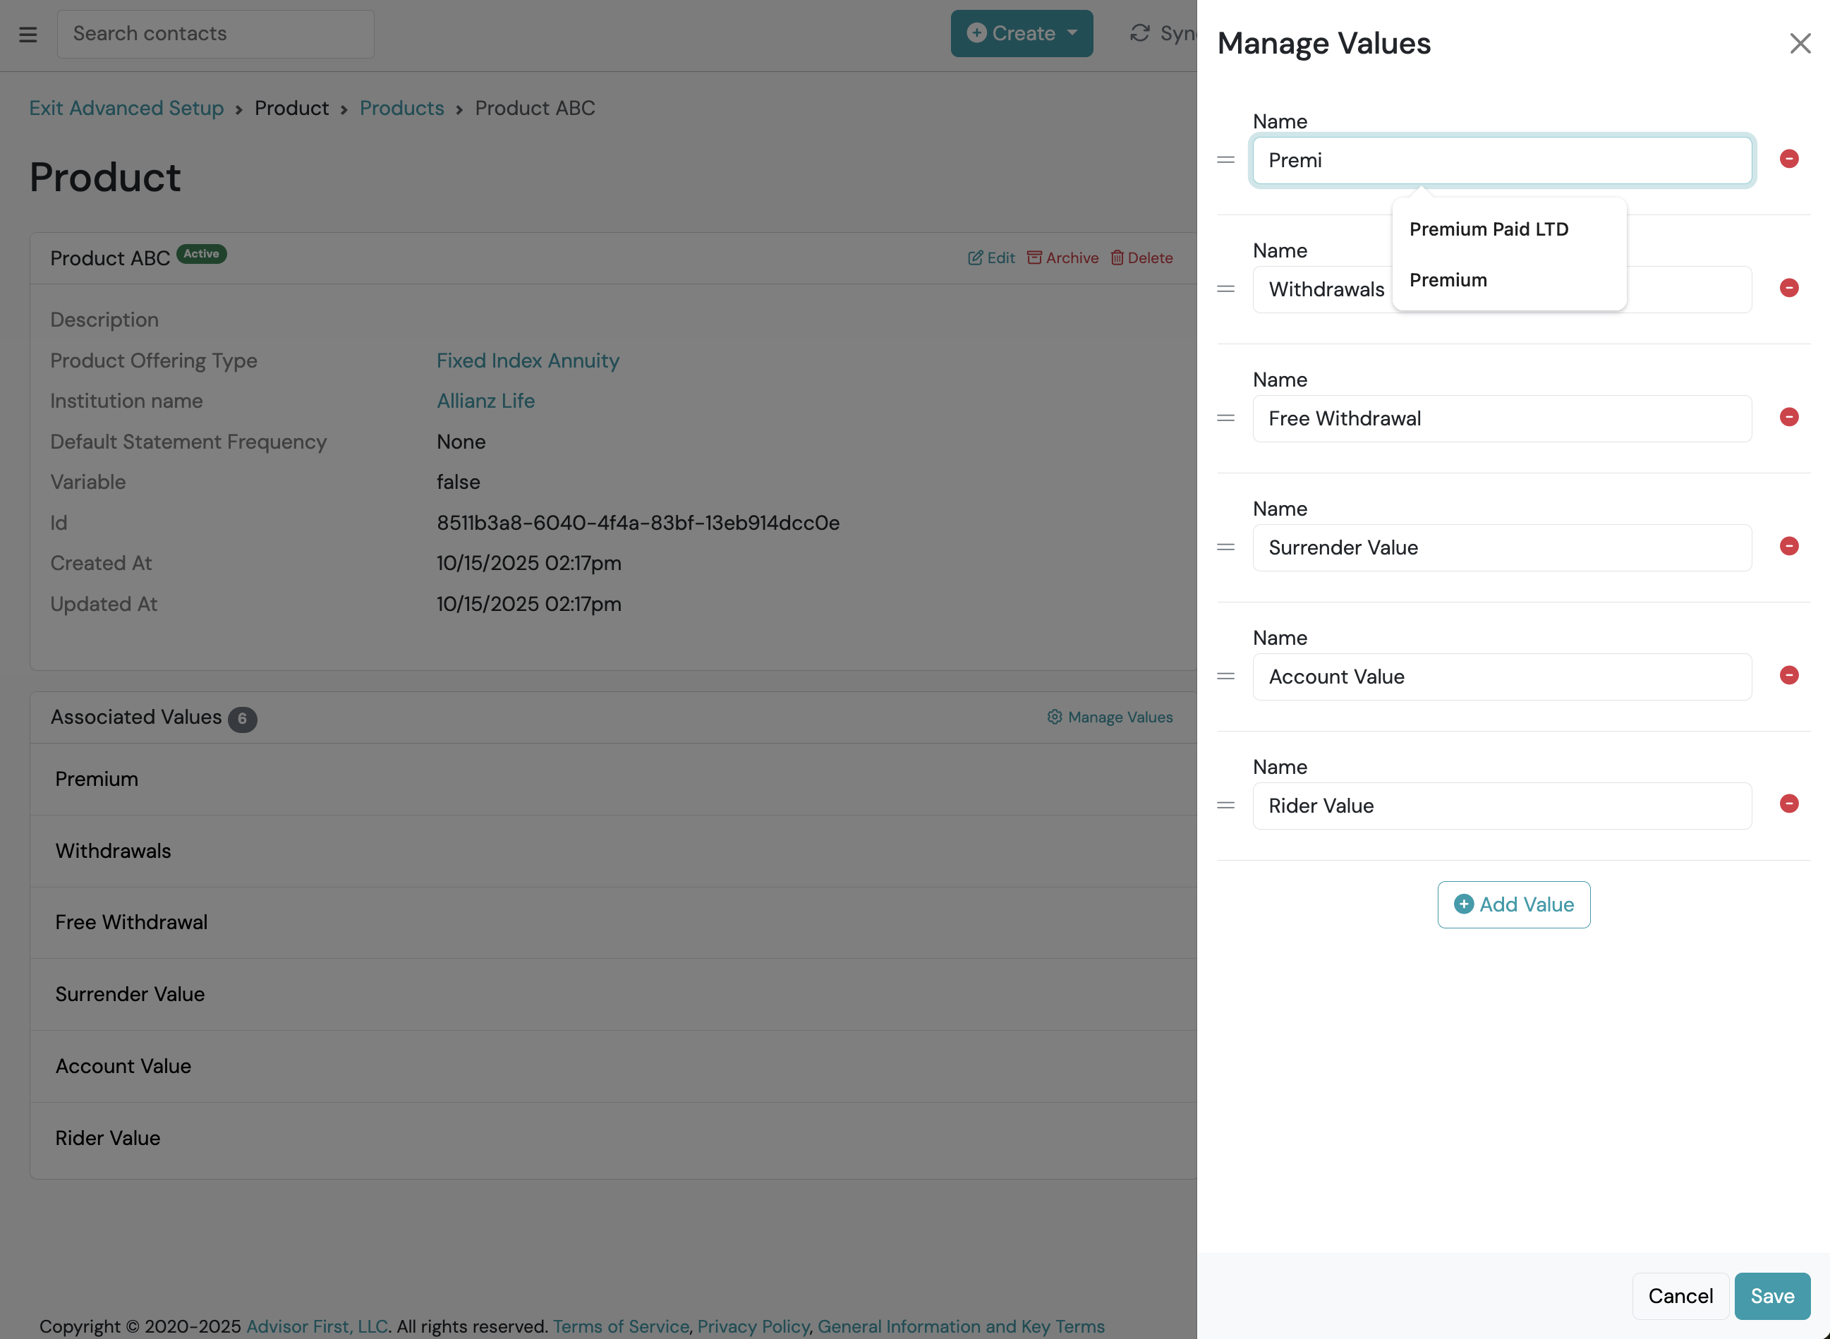Viewport: 1830px width, 1339px height.
Task: Select the Rider Value associated row
Action: click(x=614, y=1139)
